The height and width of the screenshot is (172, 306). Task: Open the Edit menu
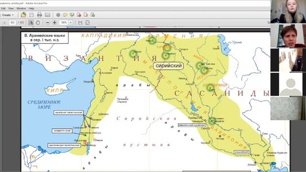point(3,9)
